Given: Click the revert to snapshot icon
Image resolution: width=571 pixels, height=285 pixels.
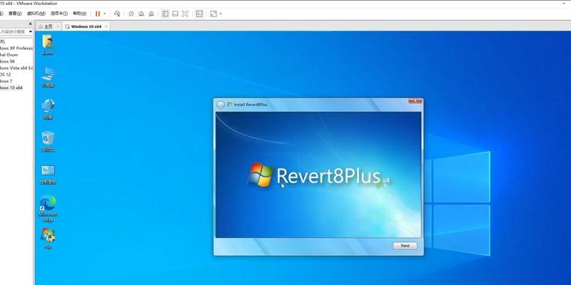Looking at the screenshot, I should point(141,14).
